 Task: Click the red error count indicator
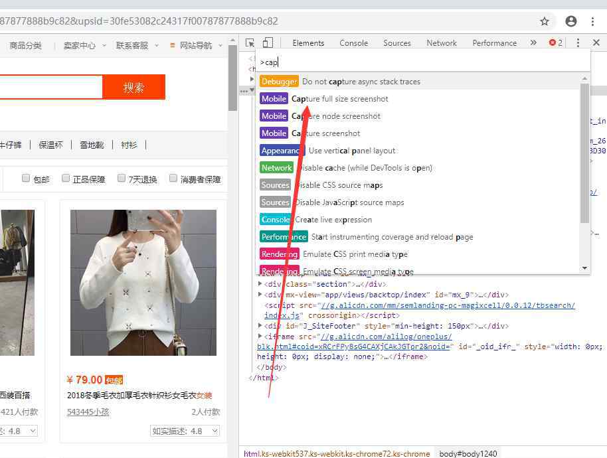pyautogui.click(x=555, y=43)
